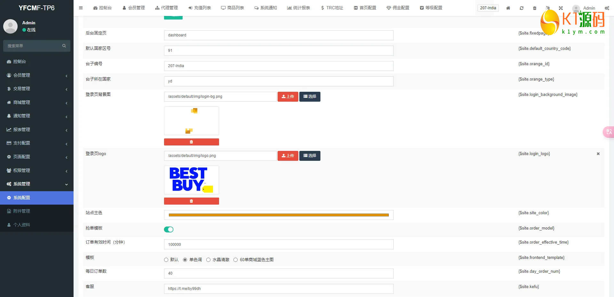Select the 水晶清澈 template radio option

pos(208,260)
